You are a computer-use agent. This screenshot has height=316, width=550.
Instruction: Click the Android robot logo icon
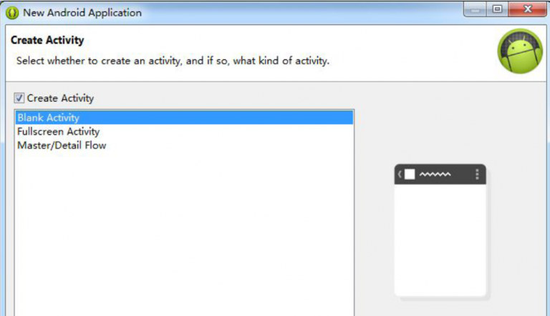(520, 51)
